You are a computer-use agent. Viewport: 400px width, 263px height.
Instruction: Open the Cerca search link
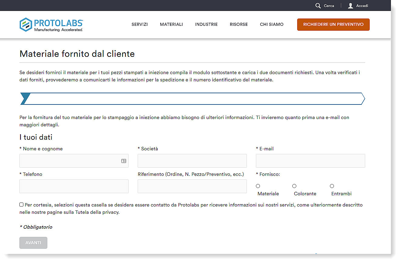(x=329, y=6)
